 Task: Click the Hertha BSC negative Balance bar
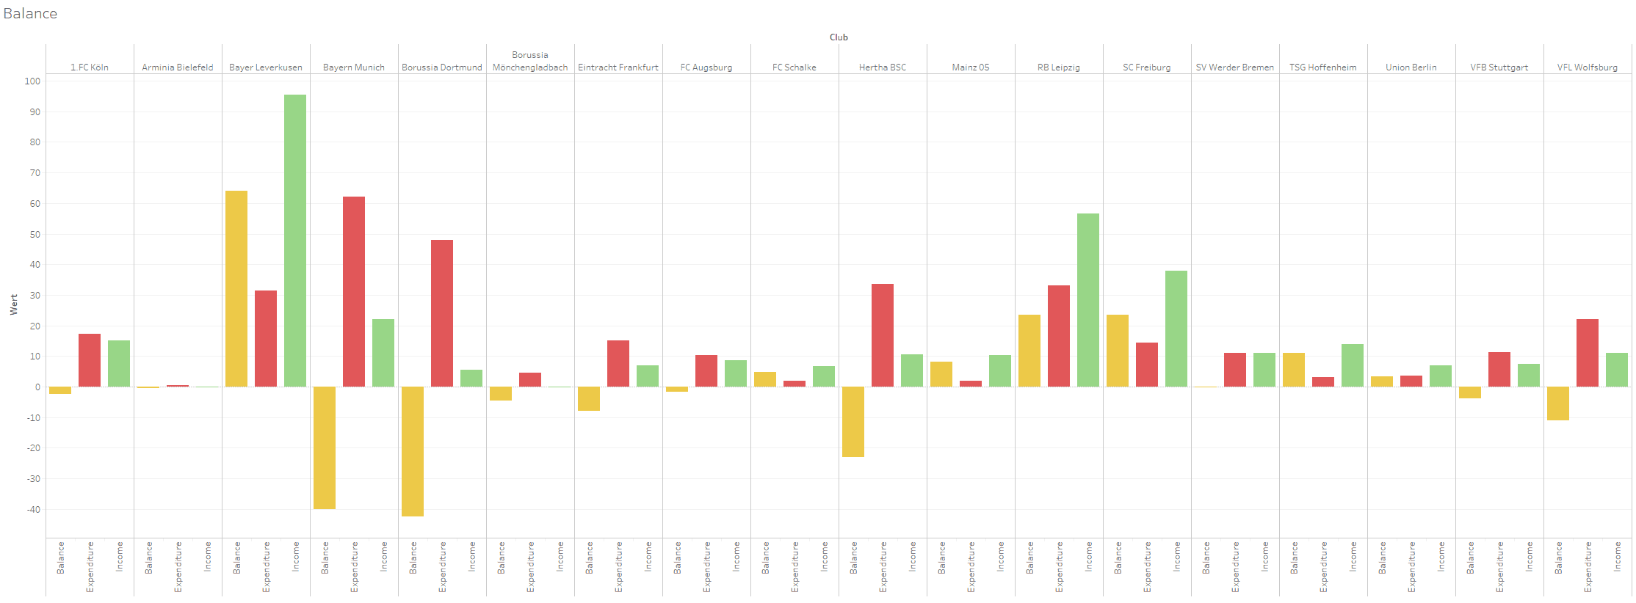[x=853, y=422]
